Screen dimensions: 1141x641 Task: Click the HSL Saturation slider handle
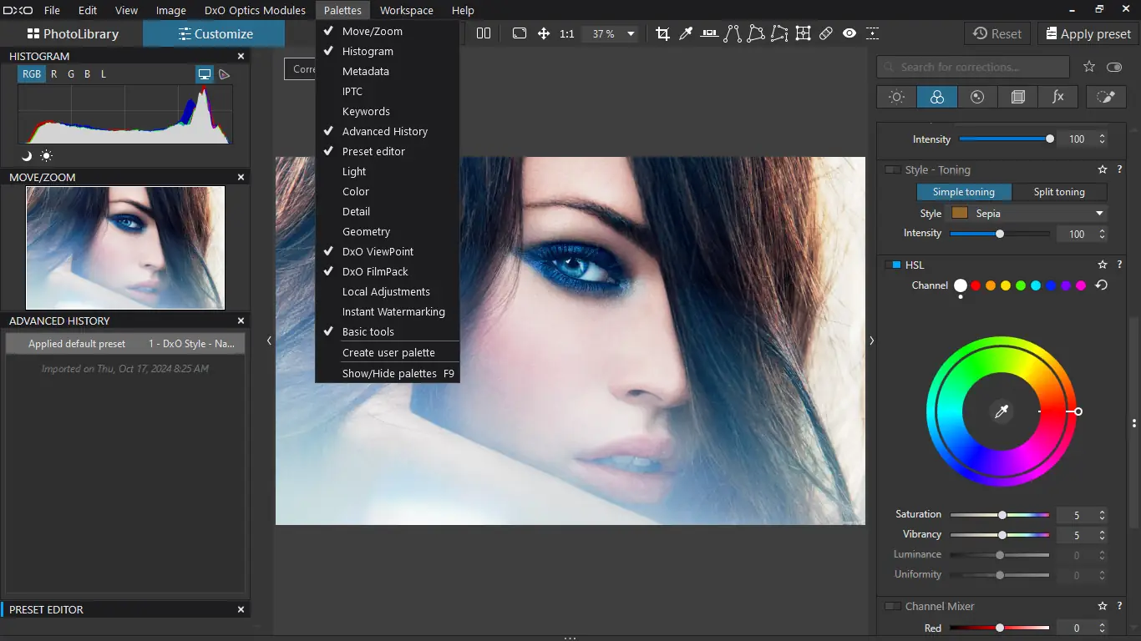click(1002, 515)
